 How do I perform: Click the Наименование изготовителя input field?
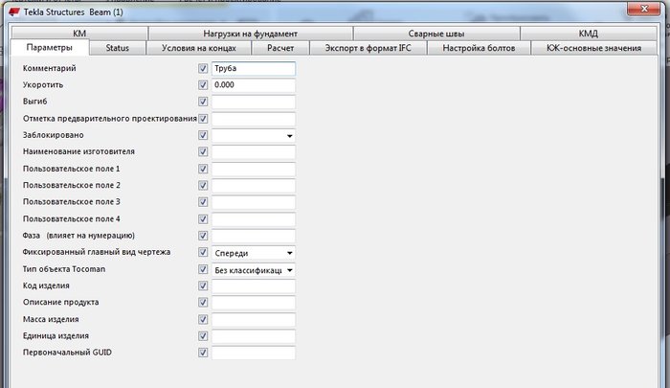(x=254, y=152)
